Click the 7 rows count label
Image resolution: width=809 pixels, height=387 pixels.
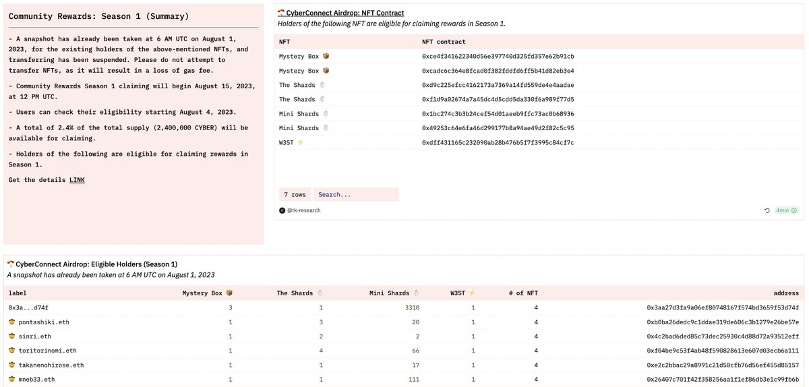(295, 194)
